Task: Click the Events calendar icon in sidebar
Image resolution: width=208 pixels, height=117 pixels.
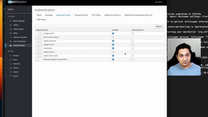Action: tap(11, 68)
